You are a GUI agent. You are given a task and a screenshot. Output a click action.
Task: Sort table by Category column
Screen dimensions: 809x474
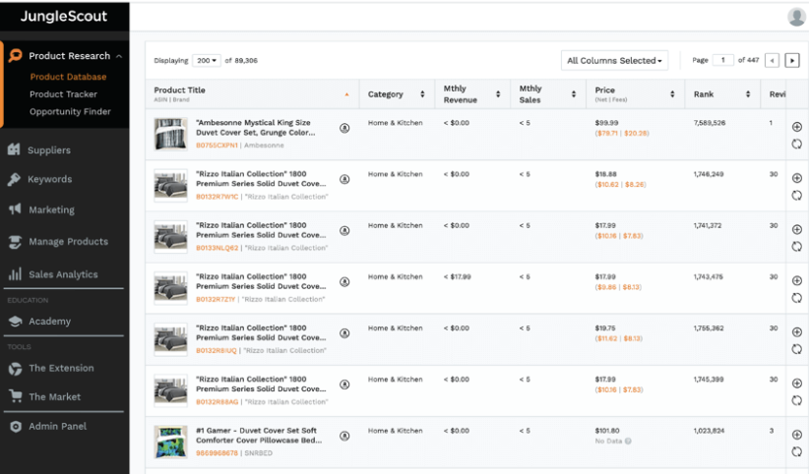coord(422,93)
